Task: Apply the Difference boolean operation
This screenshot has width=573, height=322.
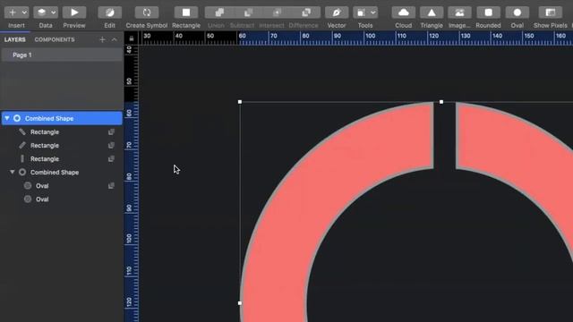Action: click(x=306, y=13)
